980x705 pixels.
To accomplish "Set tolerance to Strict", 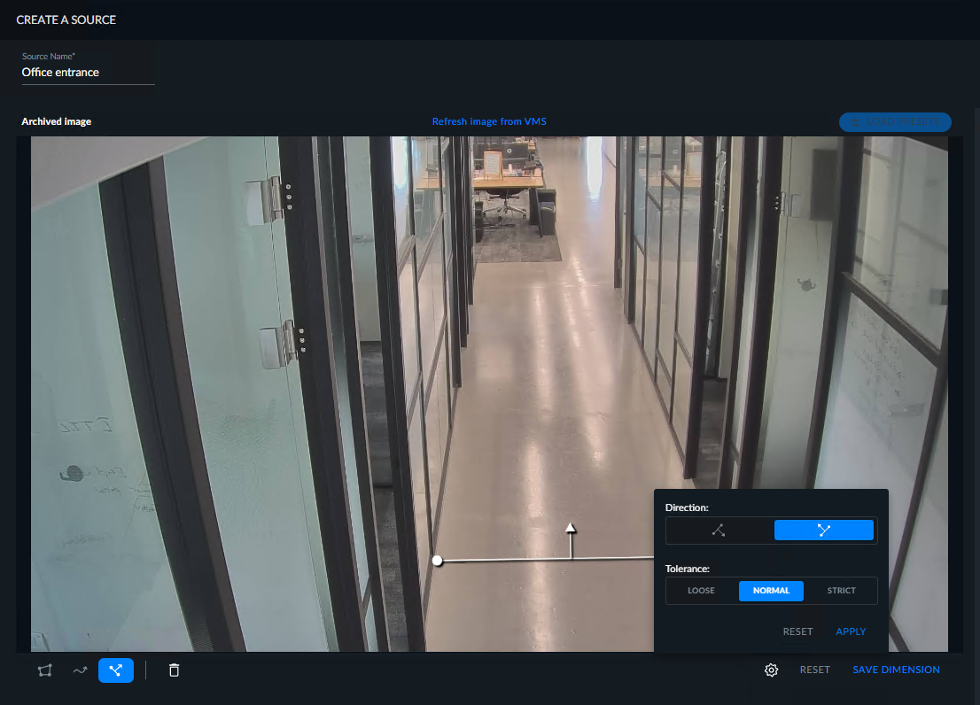I will click(x=841, y=591).
